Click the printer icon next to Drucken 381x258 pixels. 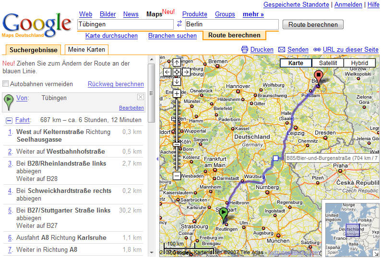click(x=244, y=49)
